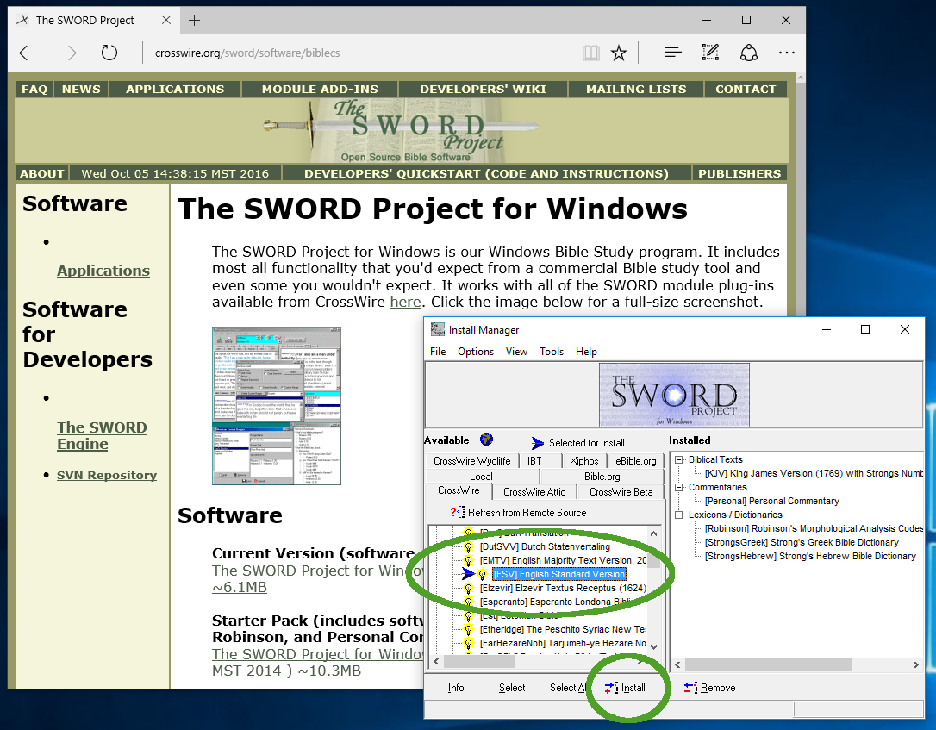The height and width of the screenshot is (730, 936).
Task: Click Refresh from Remote Source icon
Action: point(456,513)
